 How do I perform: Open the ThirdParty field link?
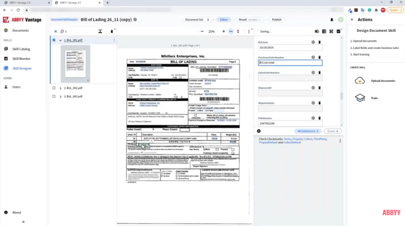pos(320,139)
